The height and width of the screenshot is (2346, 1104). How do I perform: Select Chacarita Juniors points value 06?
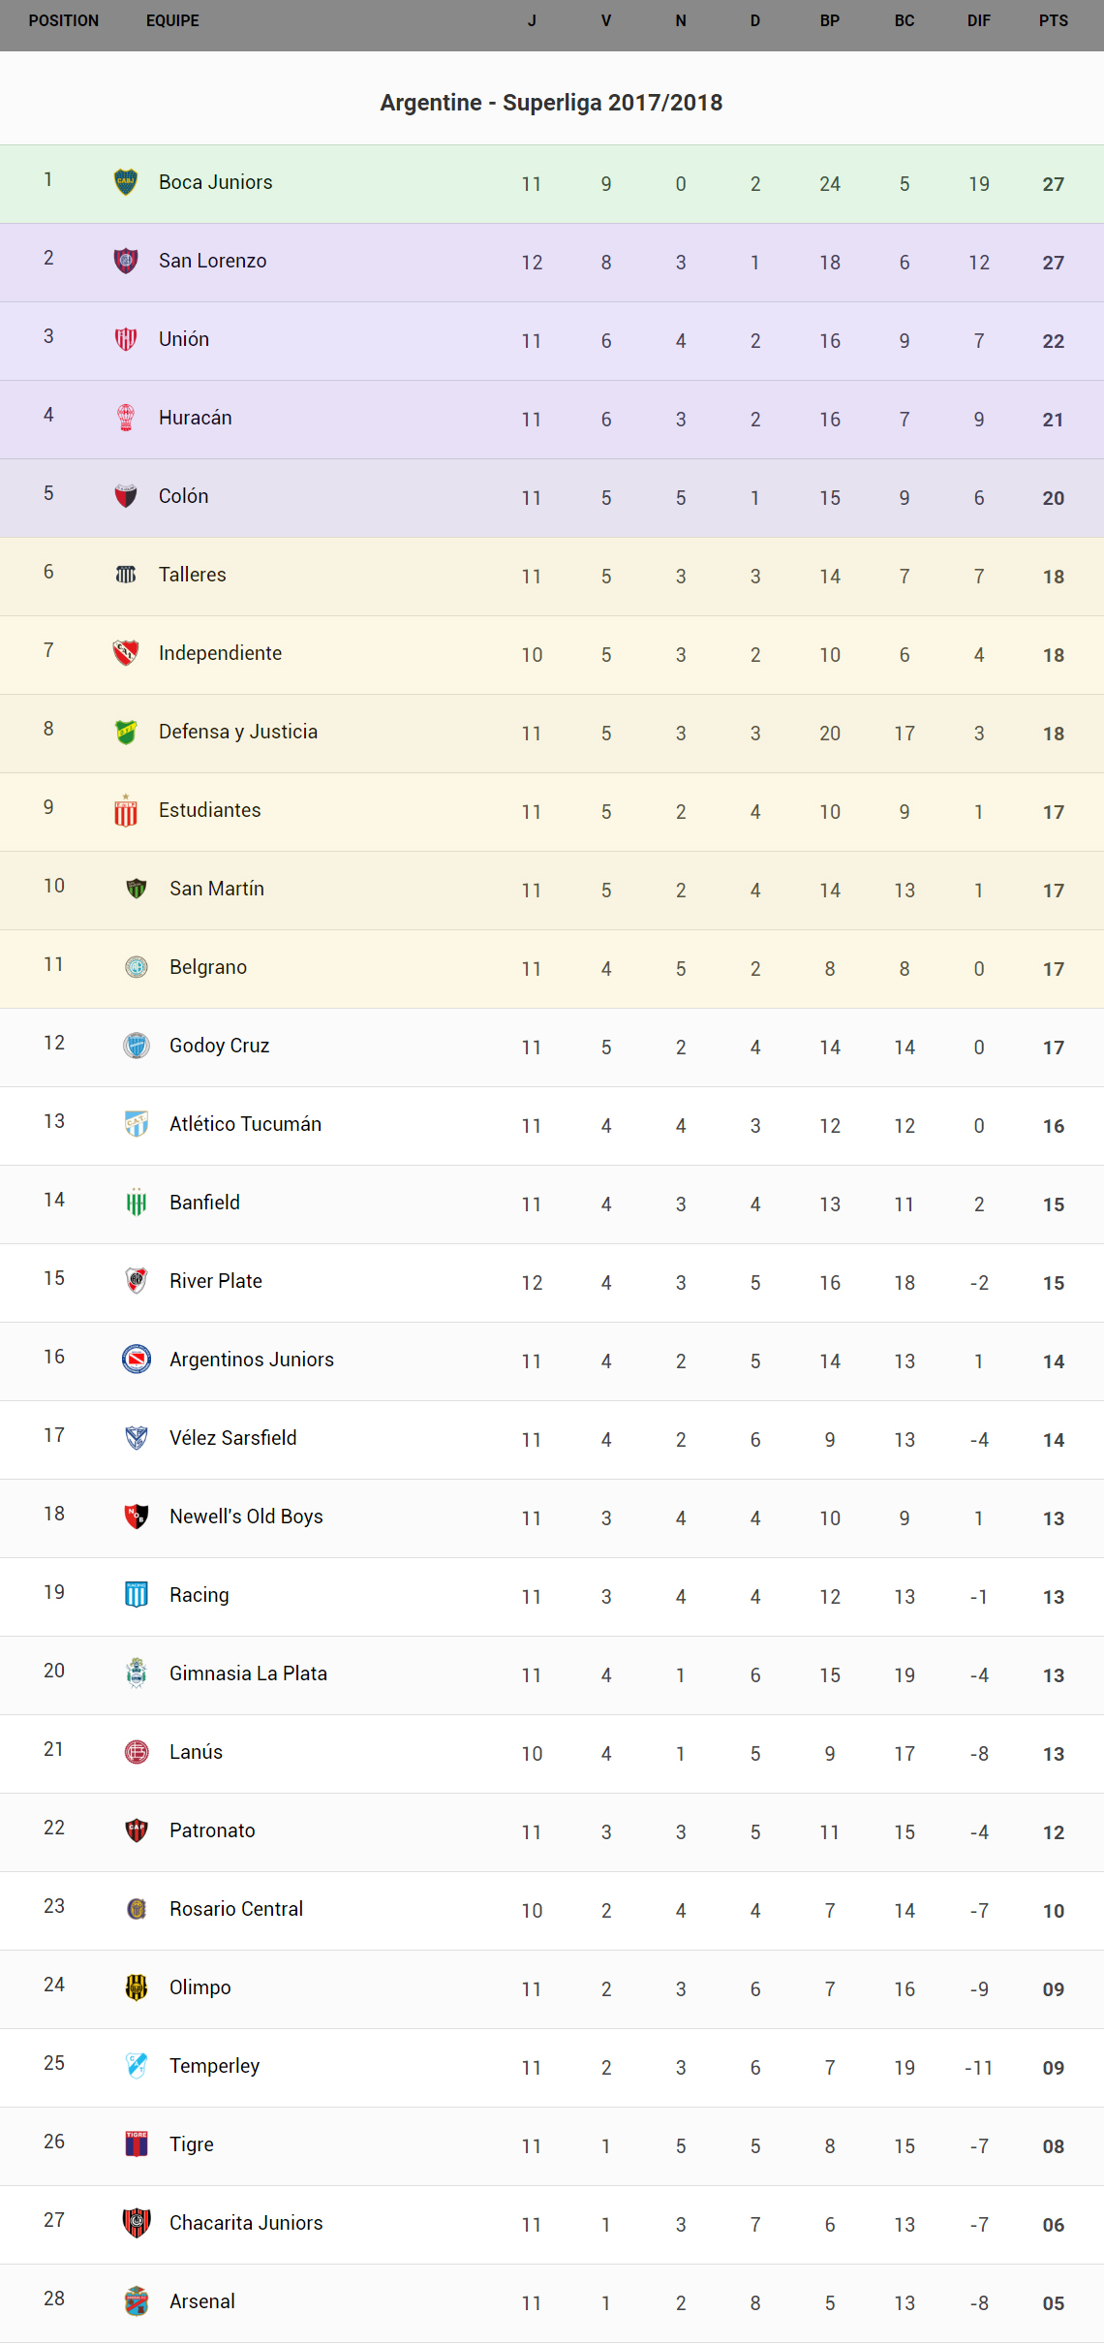[1054, 2225]
